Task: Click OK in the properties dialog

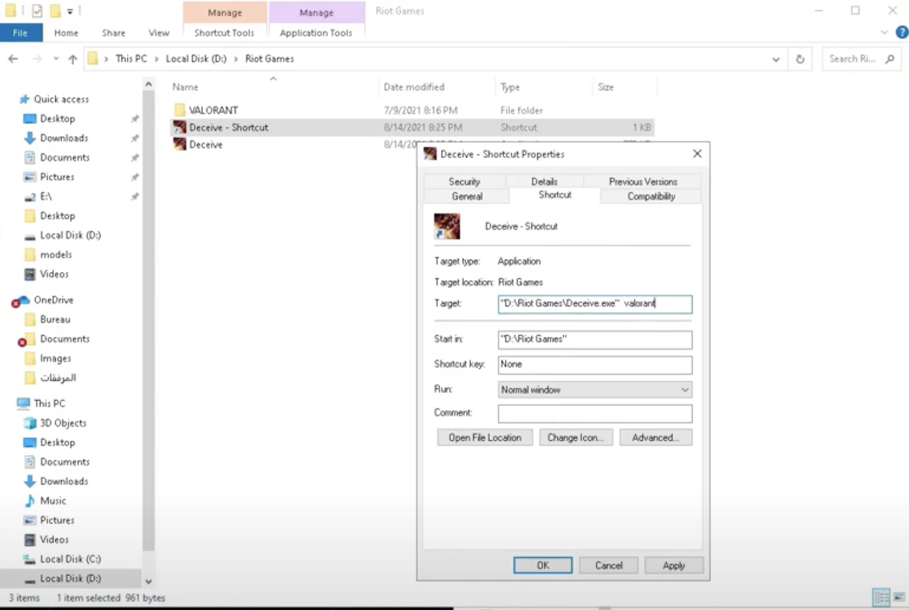Action: tap(543, 565)
